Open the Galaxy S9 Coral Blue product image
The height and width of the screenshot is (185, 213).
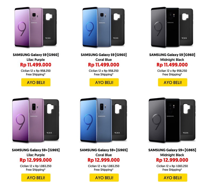(x=104, y=27)
